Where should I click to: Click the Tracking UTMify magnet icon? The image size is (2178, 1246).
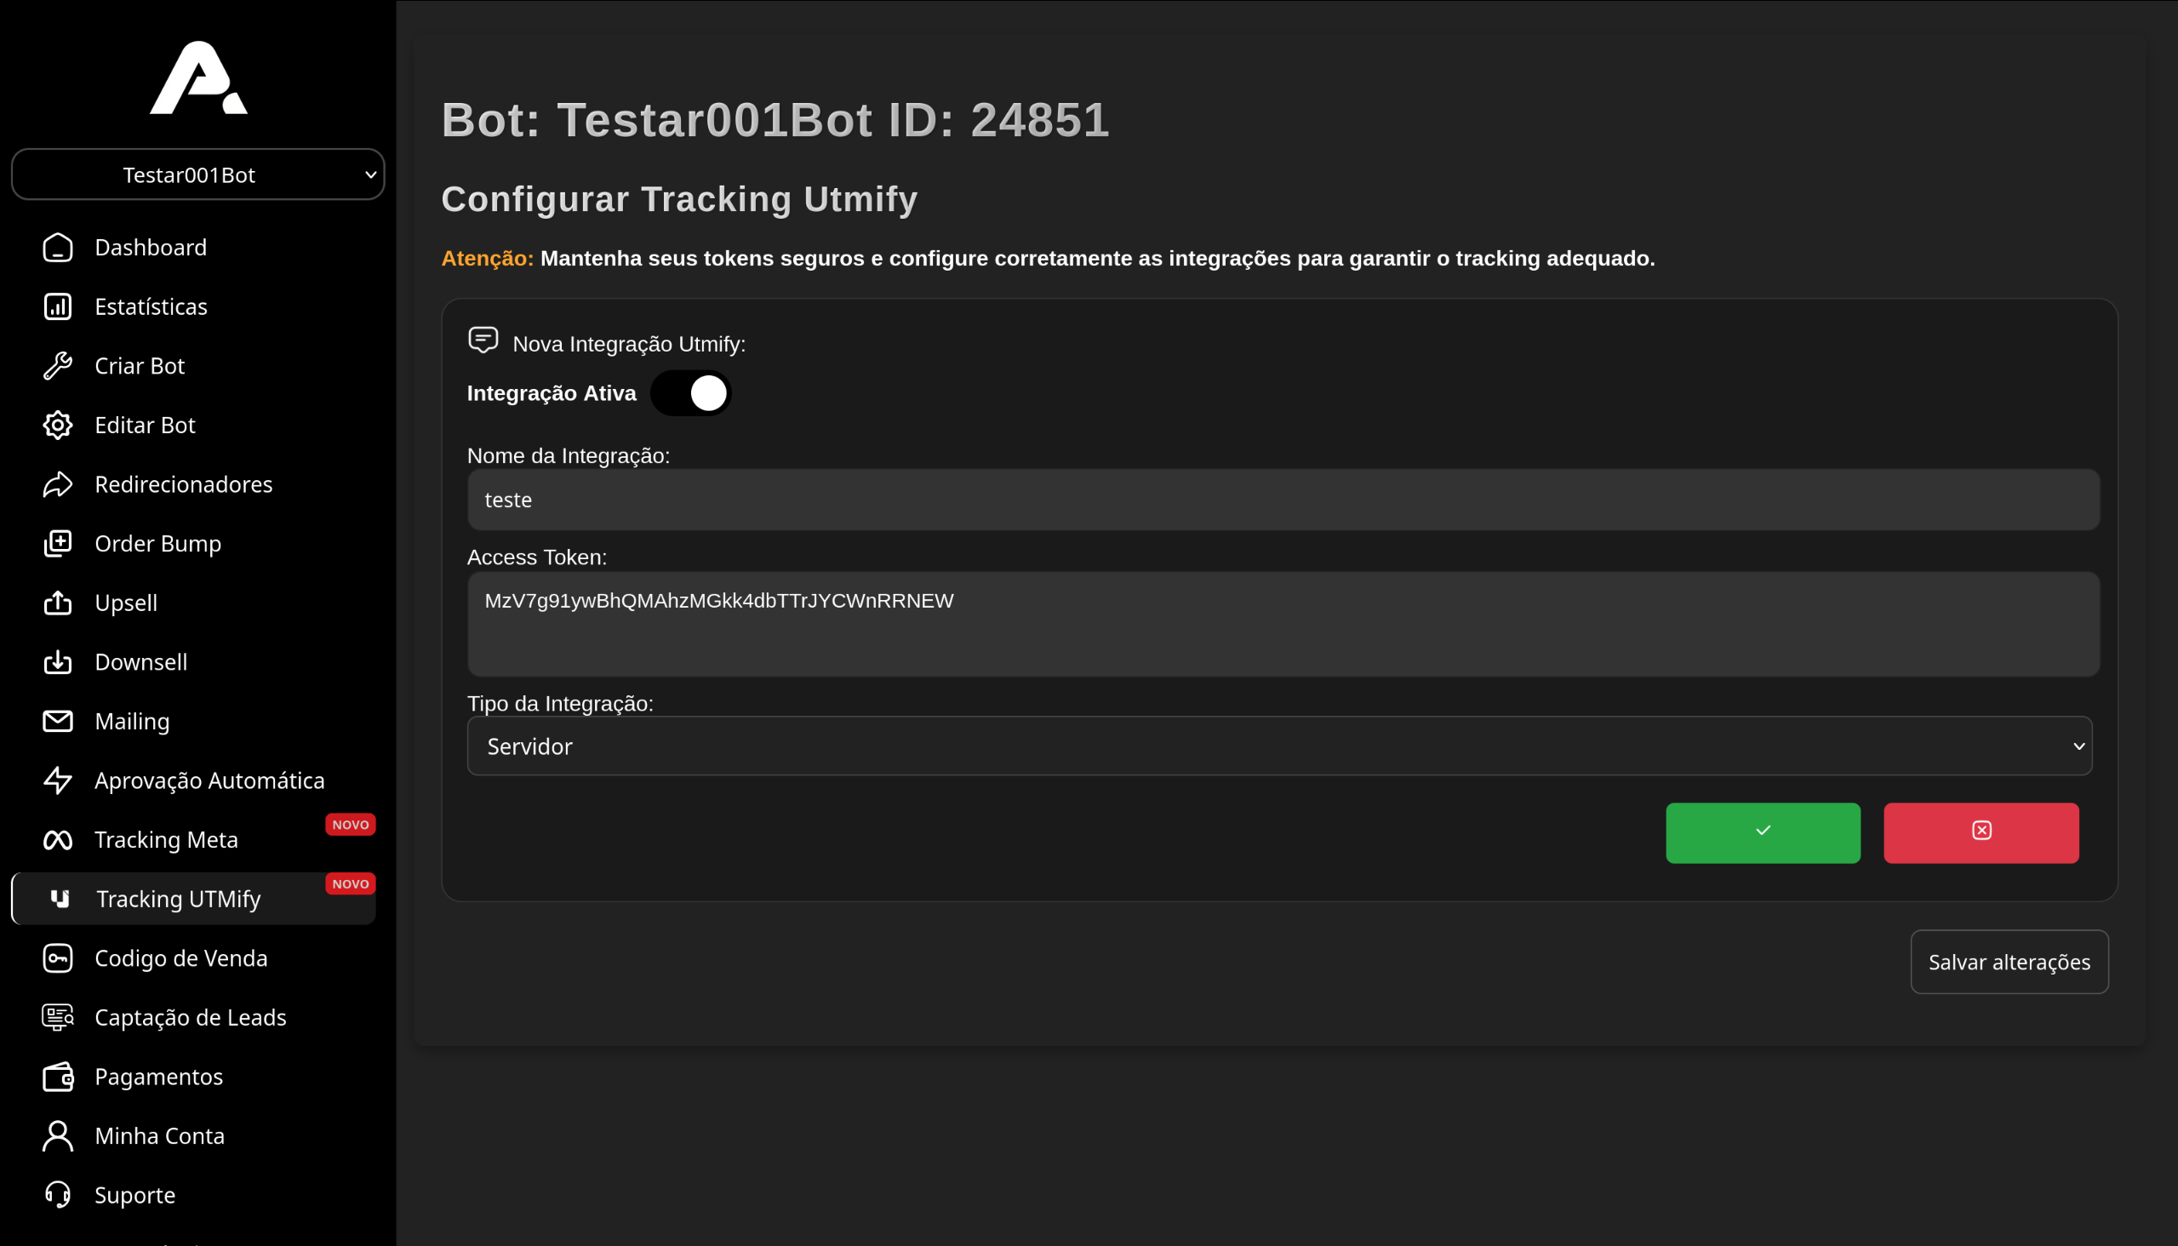pos(59,899)
